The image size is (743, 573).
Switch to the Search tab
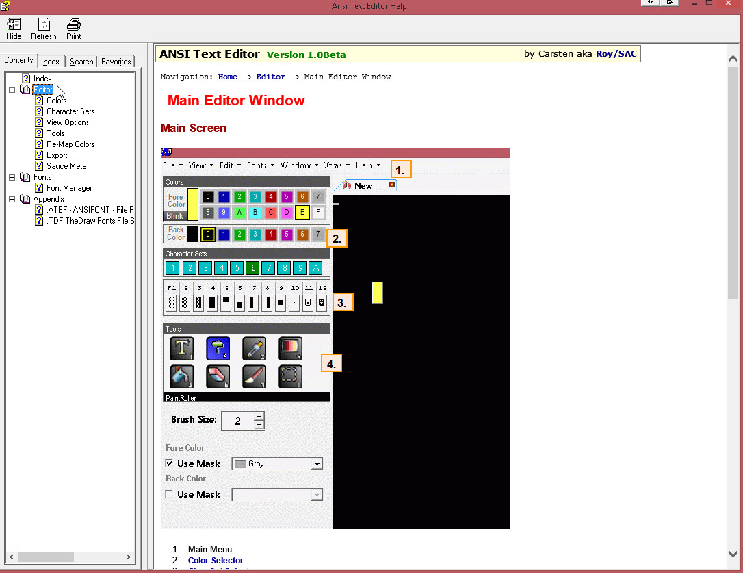click(x=81, y=61)
